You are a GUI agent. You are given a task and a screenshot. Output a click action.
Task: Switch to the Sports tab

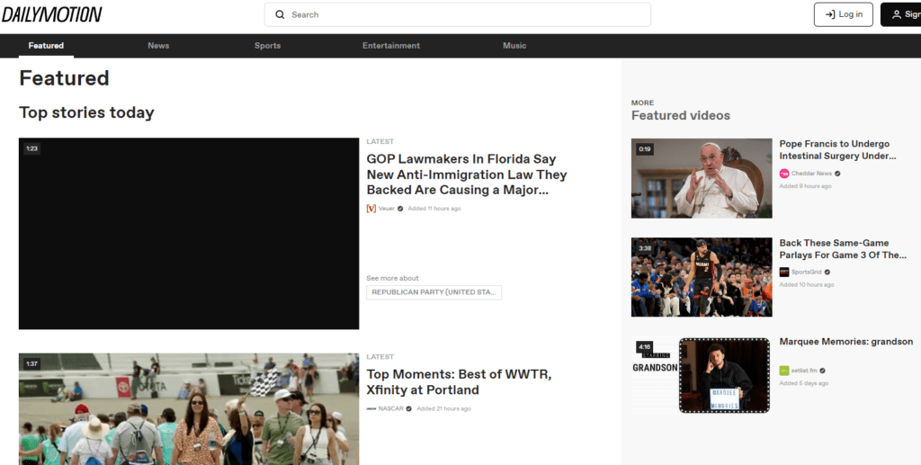[x=267, y=45]
